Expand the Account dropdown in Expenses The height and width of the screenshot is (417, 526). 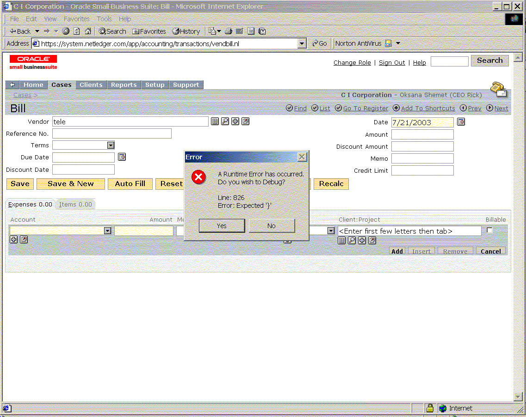click(107, 231)
